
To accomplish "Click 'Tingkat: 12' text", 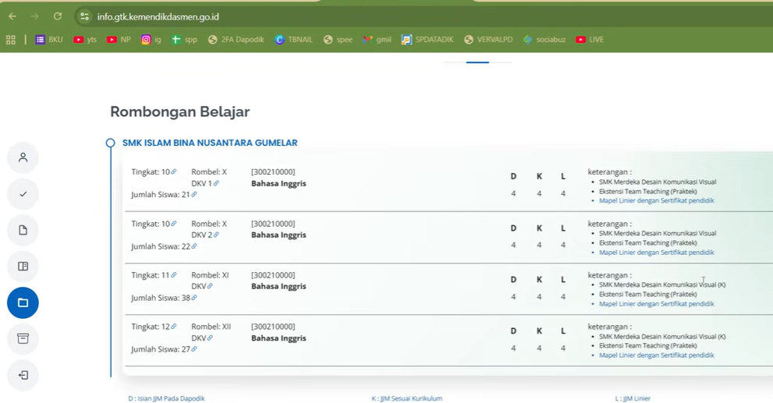I will tap(151, 327).
